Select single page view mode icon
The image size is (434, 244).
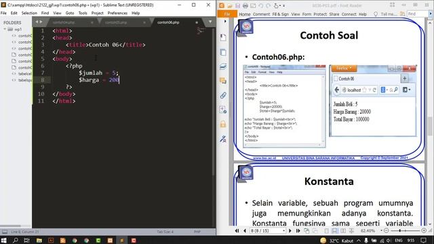(327, 230)
